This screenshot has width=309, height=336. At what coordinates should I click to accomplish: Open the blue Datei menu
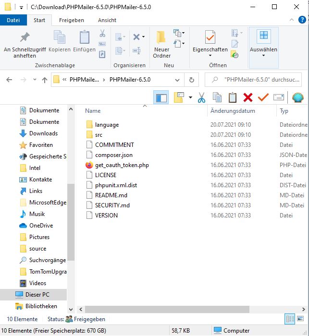[x=13, y=20]
